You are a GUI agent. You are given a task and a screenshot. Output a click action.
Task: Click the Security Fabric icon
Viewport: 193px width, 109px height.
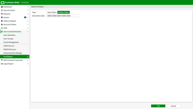click(x=2, y=10)
